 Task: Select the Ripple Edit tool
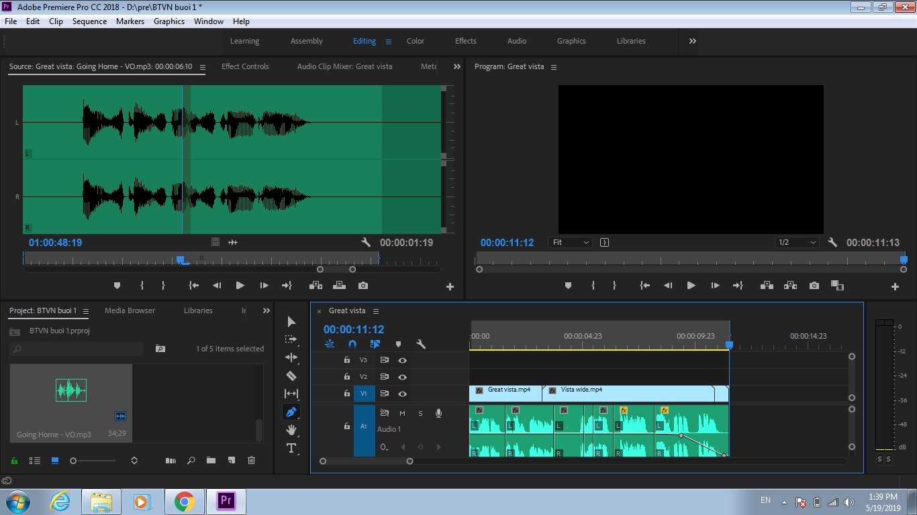tap(291, 357)
